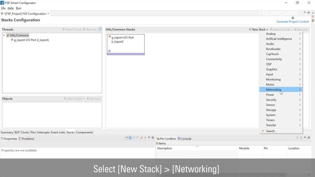Click the Search wand icon in stack menu
315x177 pixels.
[263, 131]
